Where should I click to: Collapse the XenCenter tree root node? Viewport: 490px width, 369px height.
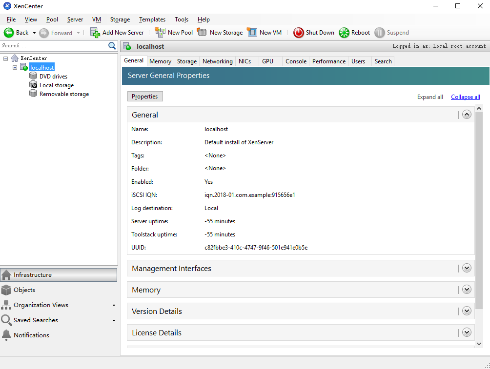[x=6, y=58]
